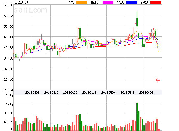Click the 40329 volume axis label
This screenshot has width=179, height=131.
click(x=8, y=122)
